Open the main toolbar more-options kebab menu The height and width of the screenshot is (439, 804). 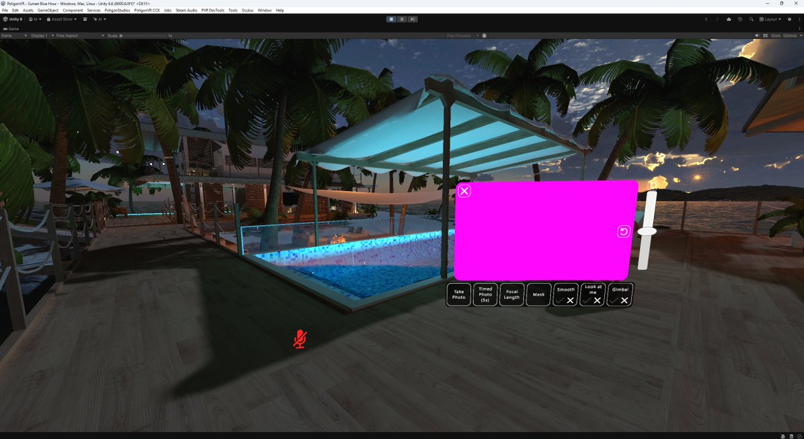(799, 19)
